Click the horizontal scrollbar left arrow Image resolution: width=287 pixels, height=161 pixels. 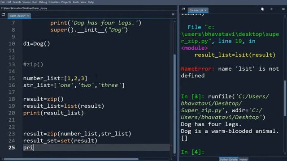pyautogui.click(x=2, y=159)
